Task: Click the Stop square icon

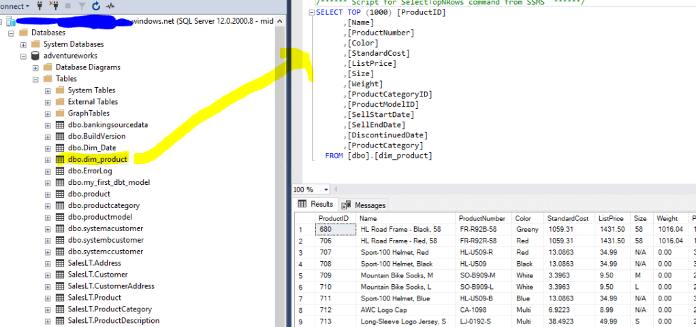Action: [67, 6]
